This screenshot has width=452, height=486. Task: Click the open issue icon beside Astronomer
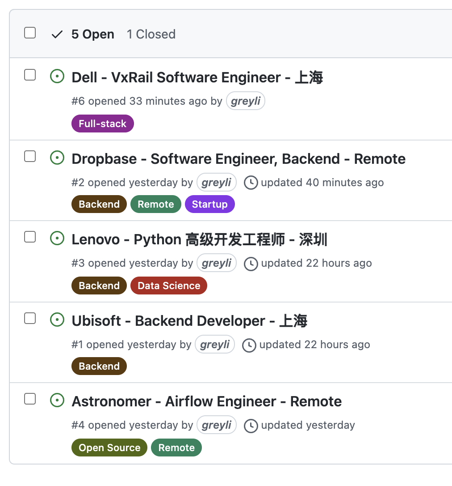tap(57, 401)
